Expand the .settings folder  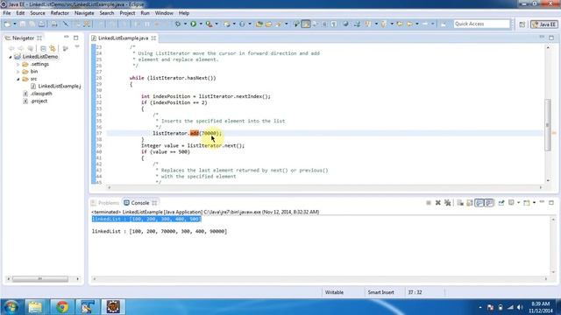18,64
